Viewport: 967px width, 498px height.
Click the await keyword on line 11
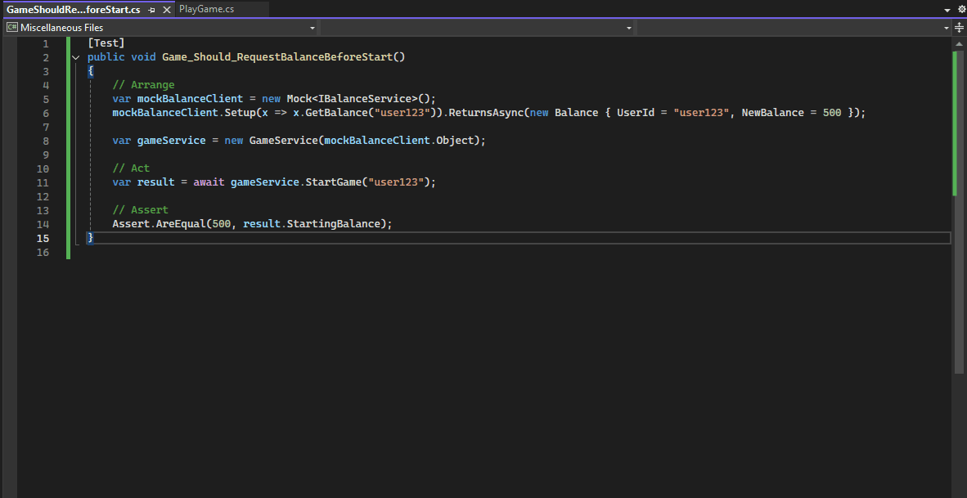[209, 182]
